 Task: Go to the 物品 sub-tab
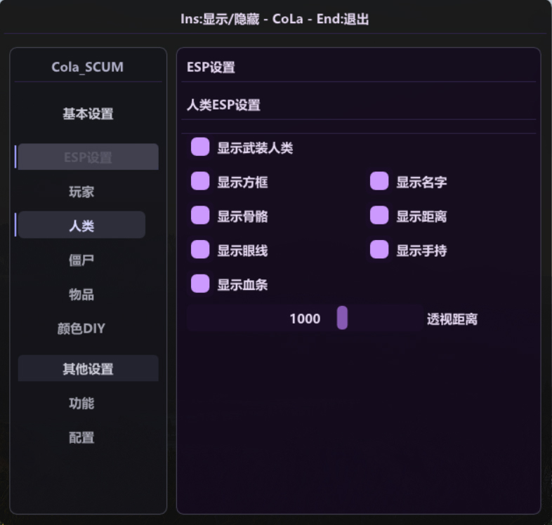click(81, 294)
